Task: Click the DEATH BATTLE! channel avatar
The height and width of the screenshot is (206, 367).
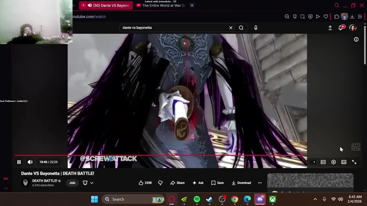Action: click(x=26, y=183)
